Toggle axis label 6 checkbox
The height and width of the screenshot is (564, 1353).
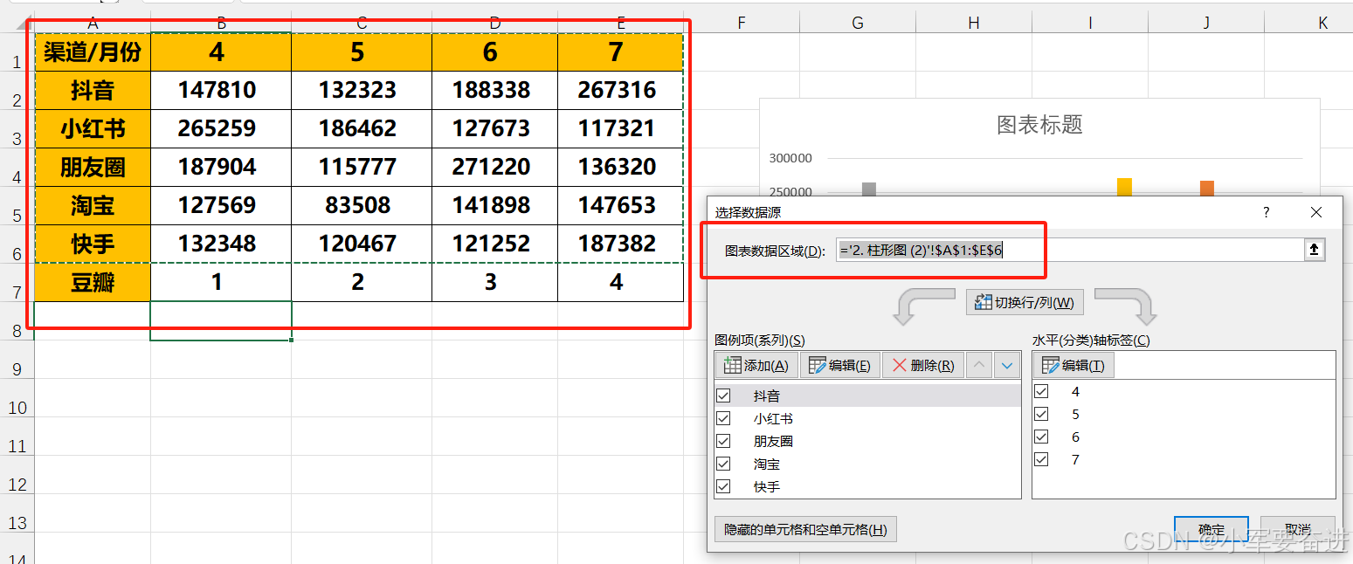pyautogui.click(x=1041, y=437)
